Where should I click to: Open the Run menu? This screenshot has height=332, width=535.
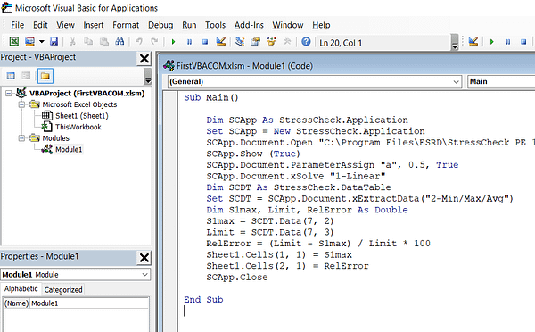189,25
